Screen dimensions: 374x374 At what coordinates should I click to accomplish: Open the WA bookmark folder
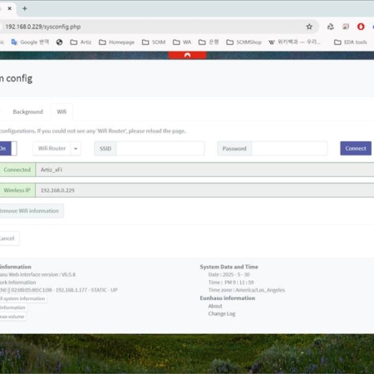pos(182,42)
